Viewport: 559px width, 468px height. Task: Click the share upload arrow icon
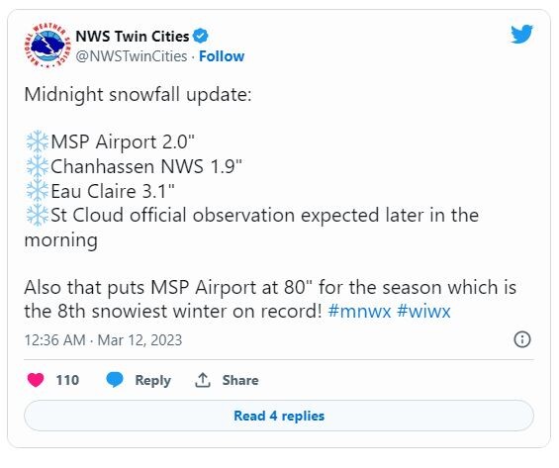pos(203,380)
